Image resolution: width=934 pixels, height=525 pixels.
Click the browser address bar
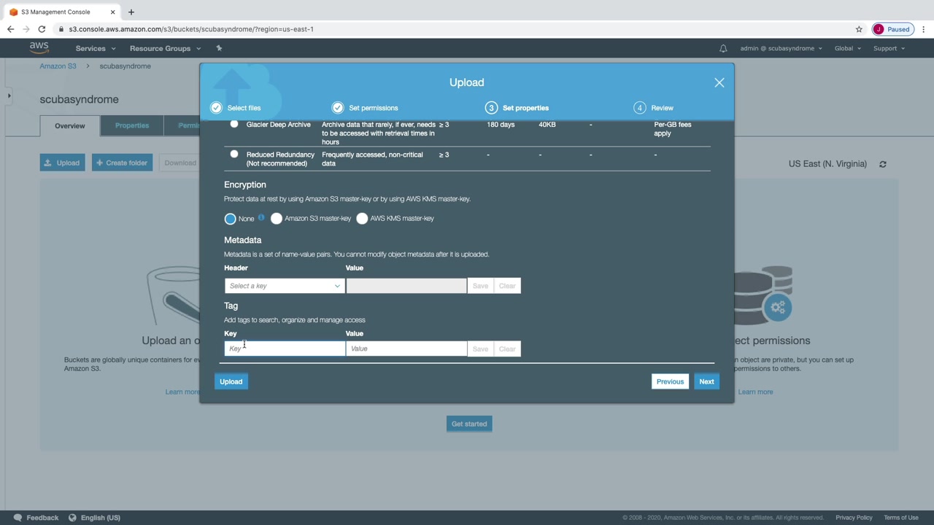coord(452,29)
